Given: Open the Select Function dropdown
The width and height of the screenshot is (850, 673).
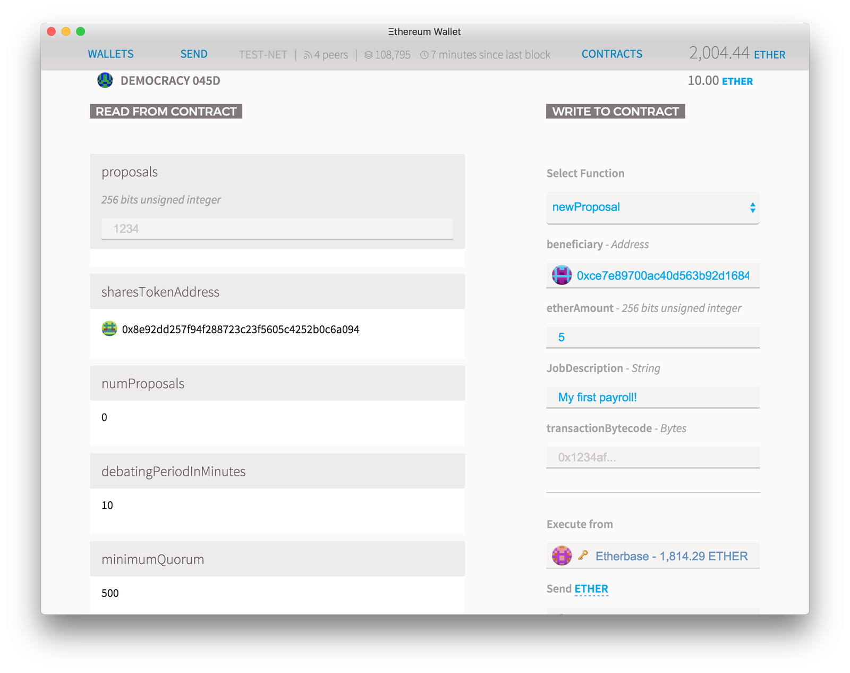Looking at the screenshot, I should 652,207.
